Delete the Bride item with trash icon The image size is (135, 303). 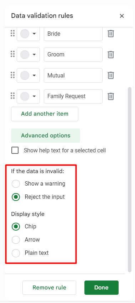coord(111,34)
